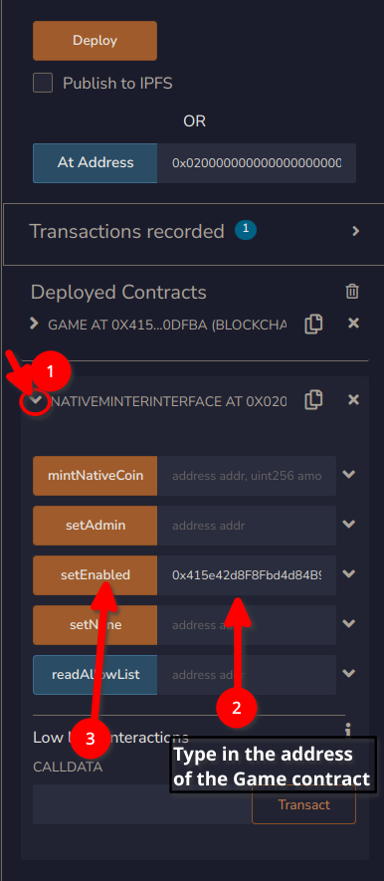
Task: Open the Low level interactions info icon
Action: pyautogui.click(x=348, y=730)
